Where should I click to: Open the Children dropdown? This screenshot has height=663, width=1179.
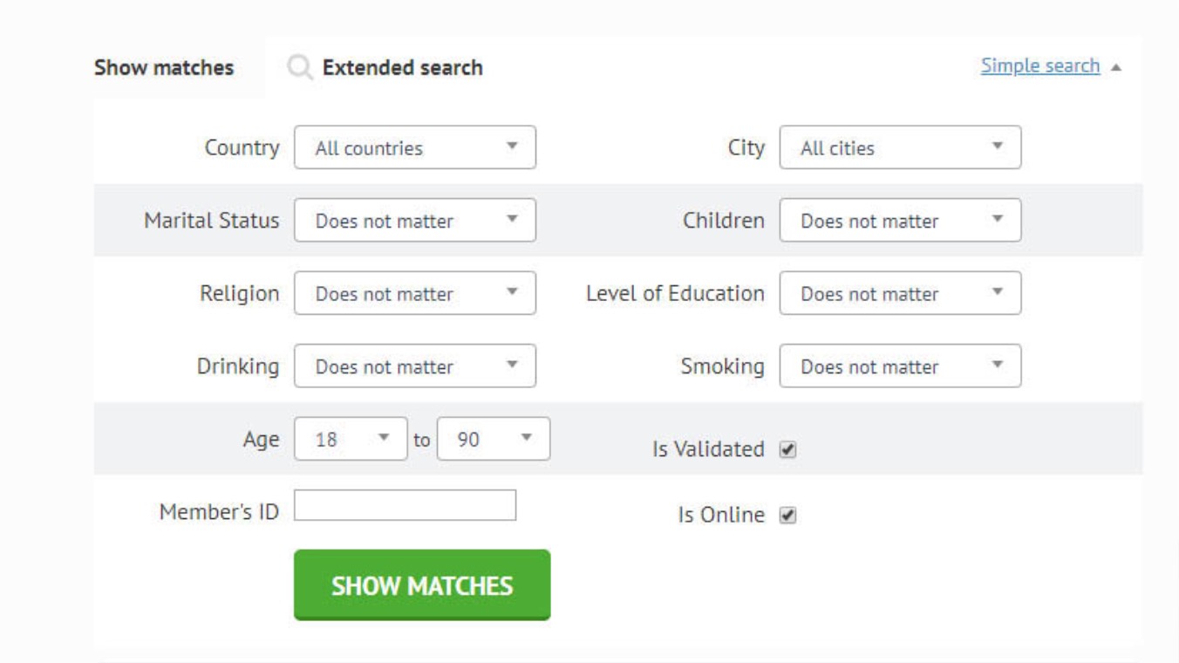point(900,221)
